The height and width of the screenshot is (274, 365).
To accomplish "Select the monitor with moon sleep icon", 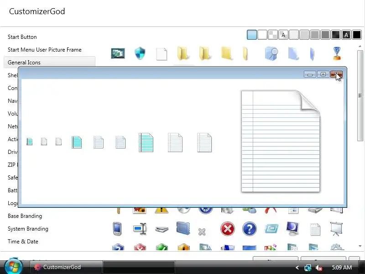I will pos(292,229).
